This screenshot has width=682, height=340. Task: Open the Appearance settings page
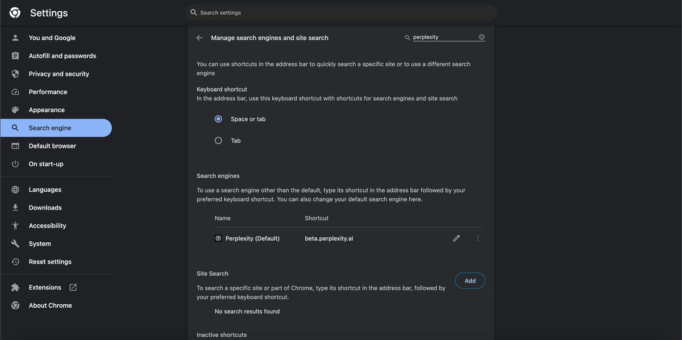click(x=47, y=110)
